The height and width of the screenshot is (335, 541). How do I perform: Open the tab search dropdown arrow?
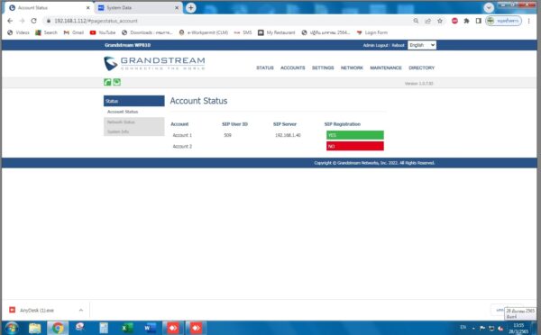point(489,7)
